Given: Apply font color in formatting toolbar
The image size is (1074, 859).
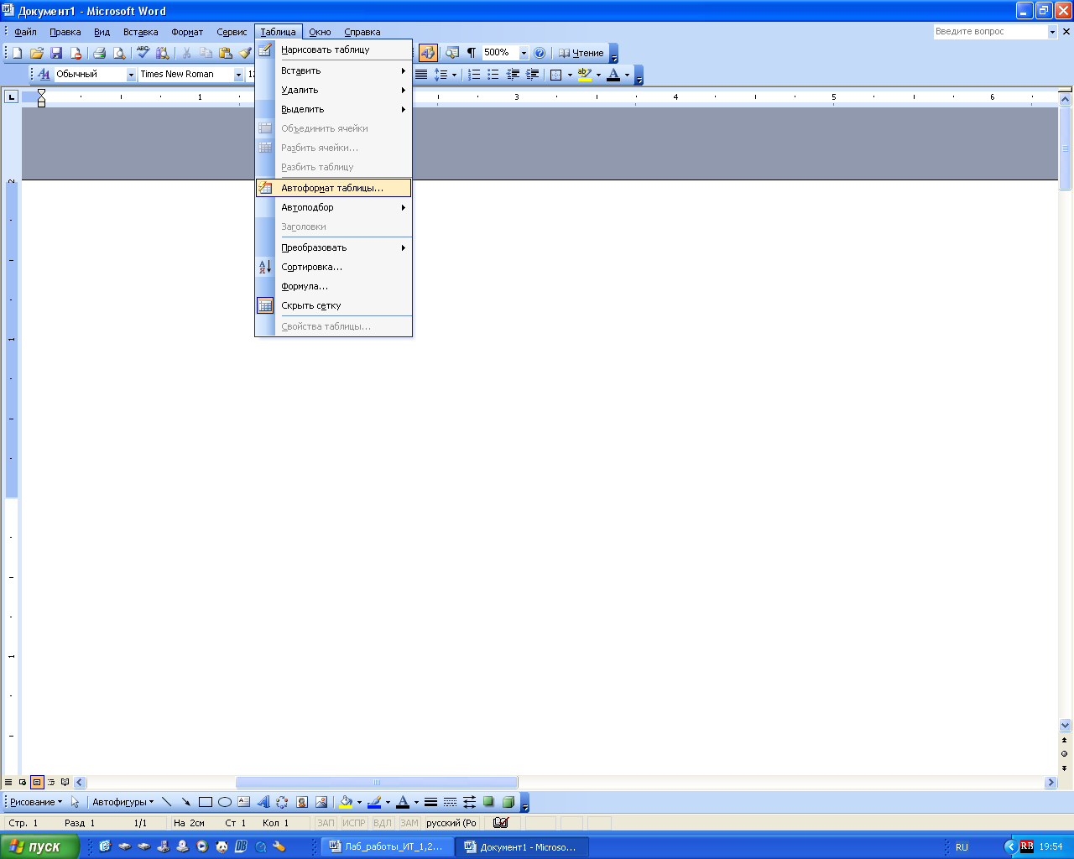Looking at the screenshot, I should point(613,75).
